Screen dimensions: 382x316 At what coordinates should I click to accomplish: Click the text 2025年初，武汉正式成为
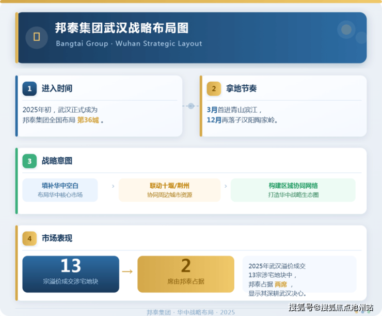pyautogui.click(x=60, y=110)
